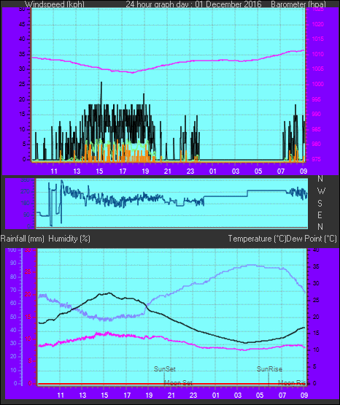Click hour 03 on the temperature chart time axis

click(x=238, y=396)
